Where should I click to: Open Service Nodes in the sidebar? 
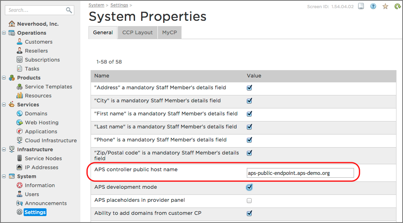(43, 159)
